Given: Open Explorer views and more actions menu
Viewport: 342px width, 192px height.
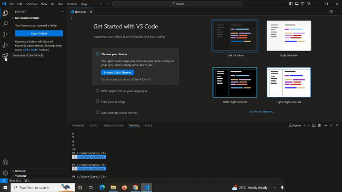Looking at the screenshot, I should (x=63, y=12).
